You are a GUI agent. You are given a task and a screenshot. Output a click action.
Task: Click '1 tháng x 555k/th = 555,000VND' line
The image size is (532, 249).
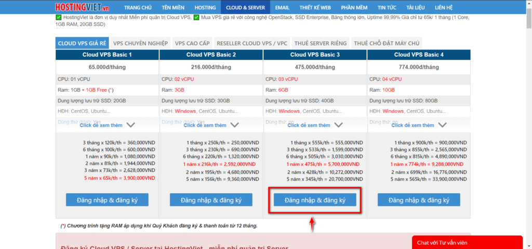[x=327, y=142]
